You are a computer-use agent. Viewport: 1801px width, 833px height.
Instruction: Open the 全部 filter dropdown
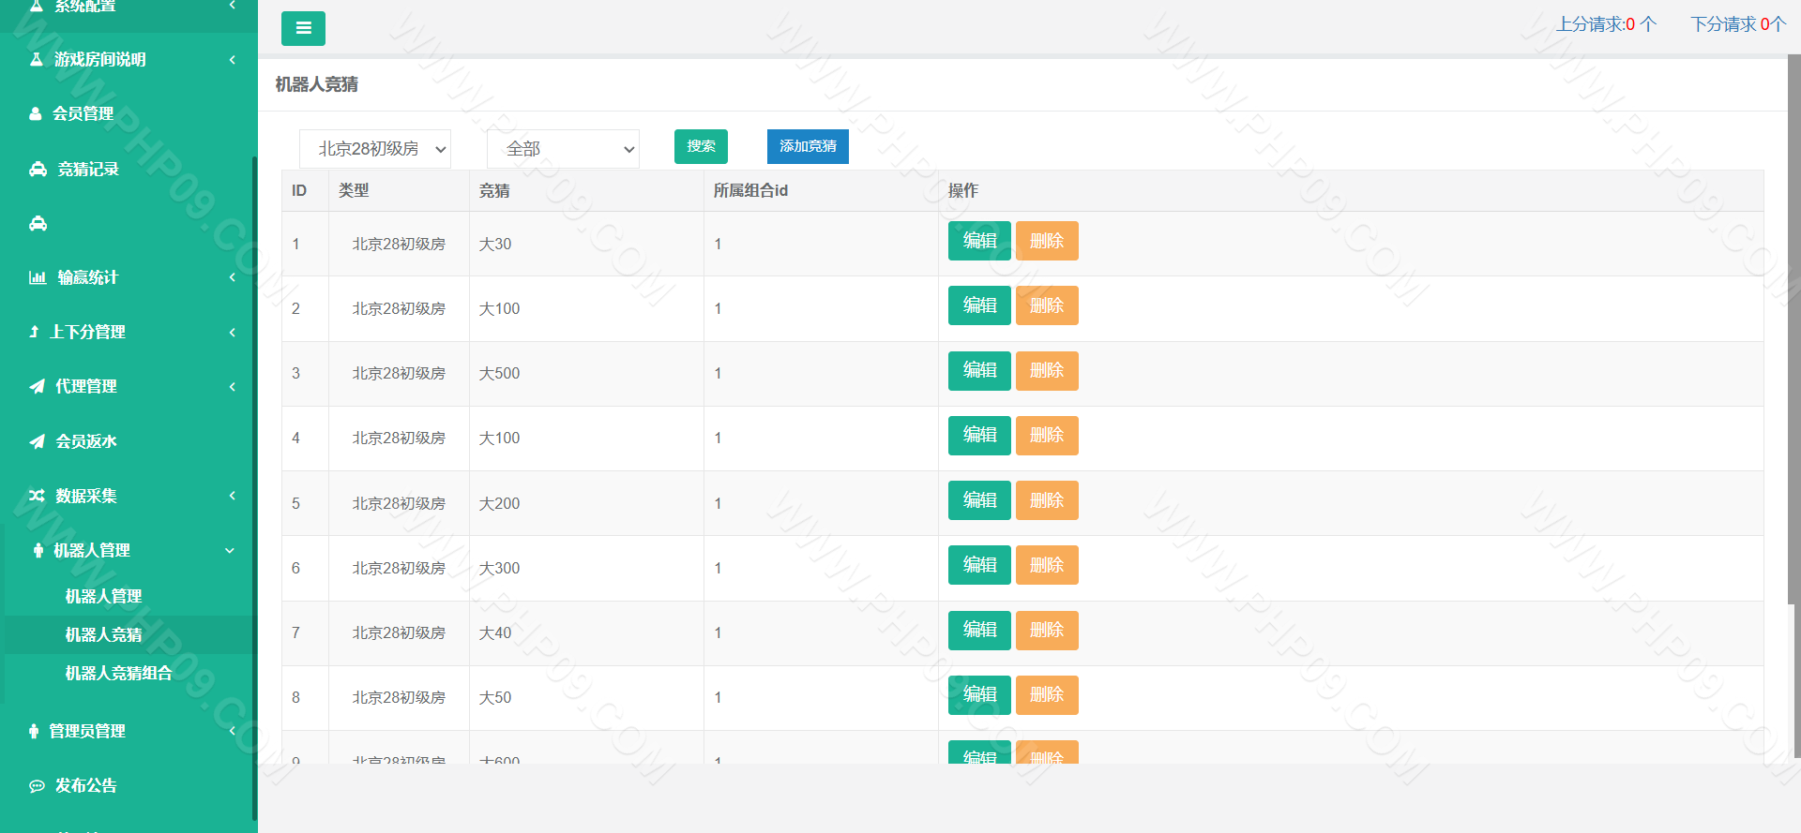pyautogui.click(x=563, y=149)
